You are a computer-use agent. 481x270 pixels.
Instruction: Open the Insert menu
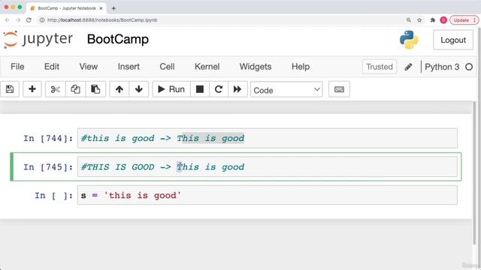click(129, 67)
